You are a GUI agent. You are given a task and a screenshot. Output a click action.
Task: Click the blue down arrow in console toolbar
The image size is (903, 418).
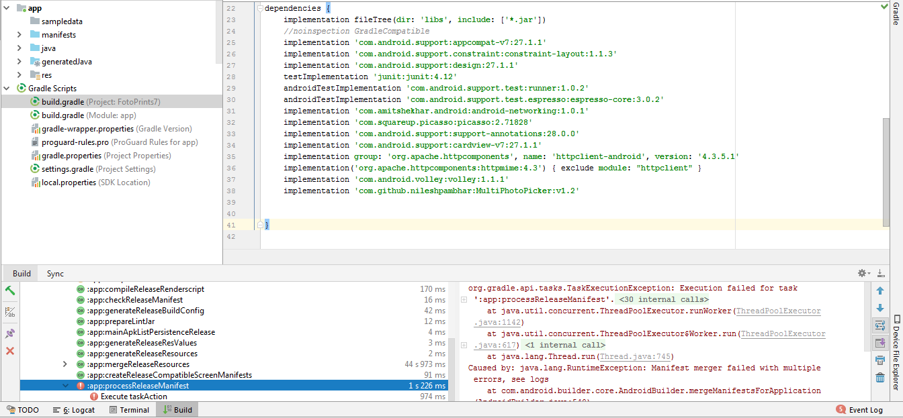[x=880, y=308]
